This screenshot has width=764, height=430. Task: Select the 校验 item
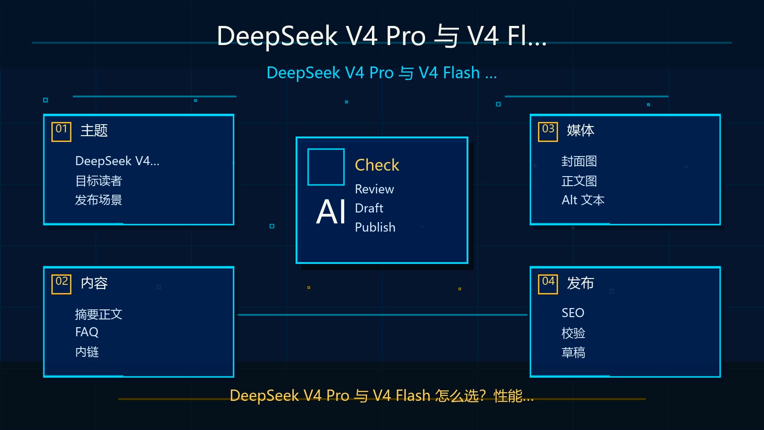[573, 333]
